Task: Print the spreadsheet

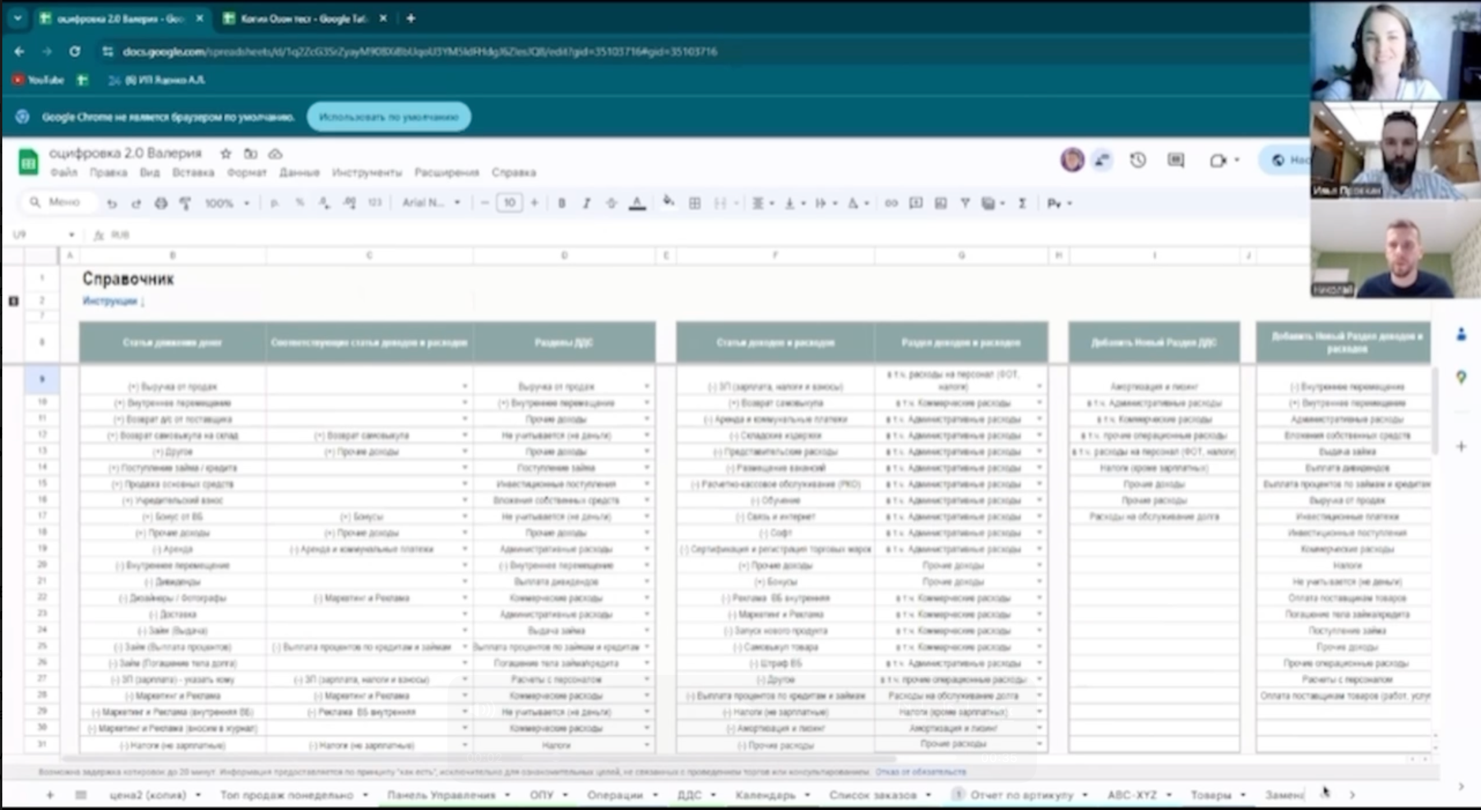Action: (x=161, y=203)
